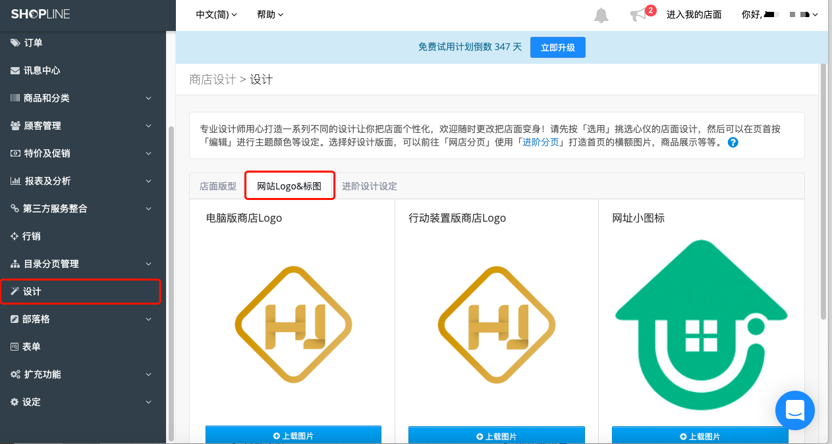Click the SHOPLINE logo
This screenshot has height=444, width=832.
tap(40, 14)
